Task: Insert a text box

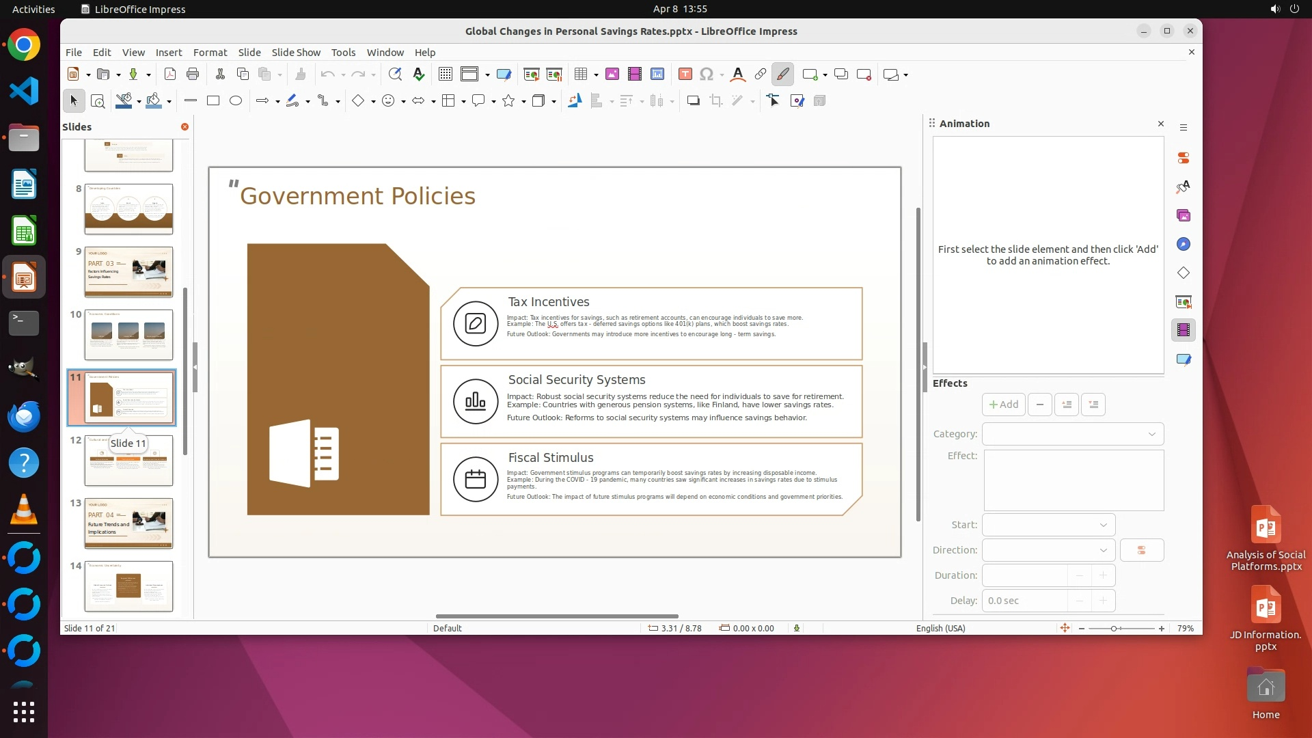Action: 685,74
